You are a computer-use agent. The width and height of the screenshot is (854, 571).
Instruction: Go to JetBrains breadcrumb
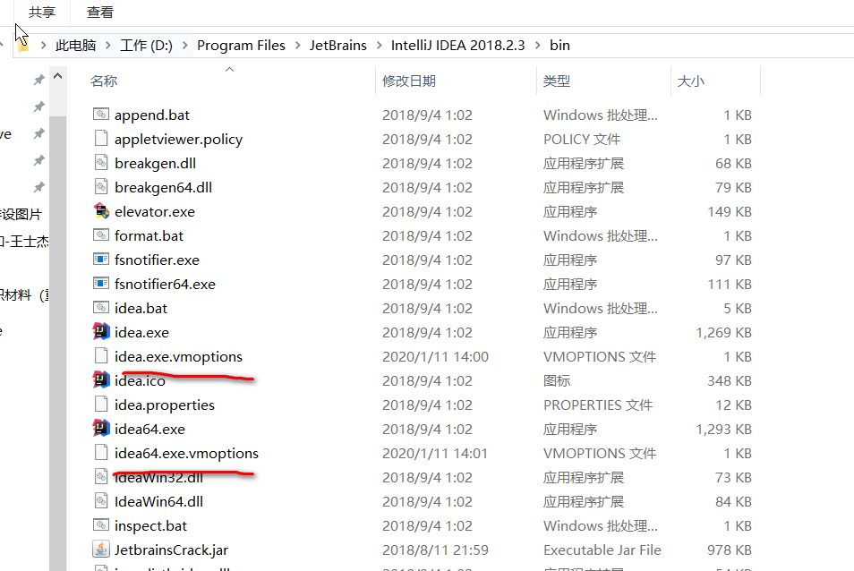tap(338, 45)
